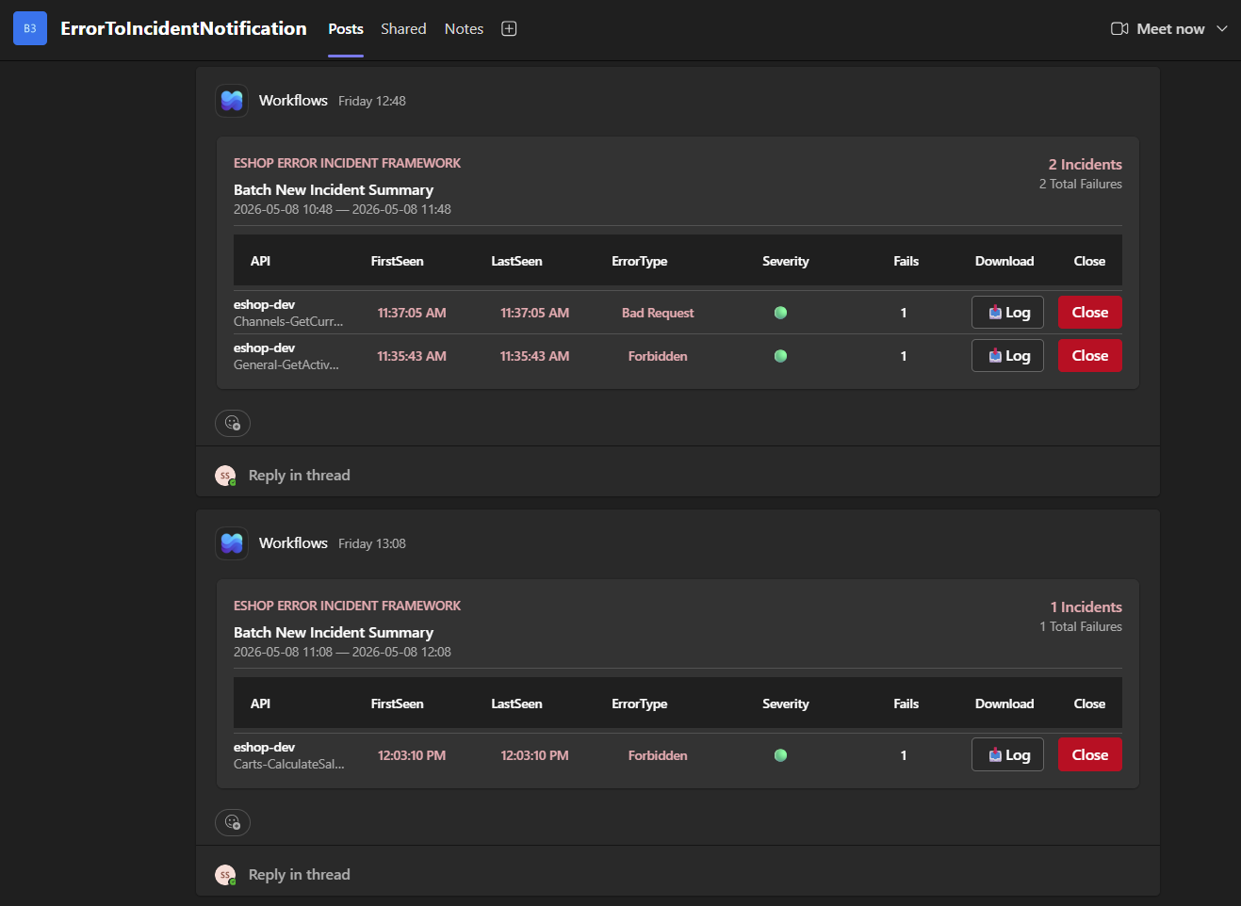Click Workflows app icon in Friday 13:08 post
Viewport: 1241px width, 906px height.
232,543
